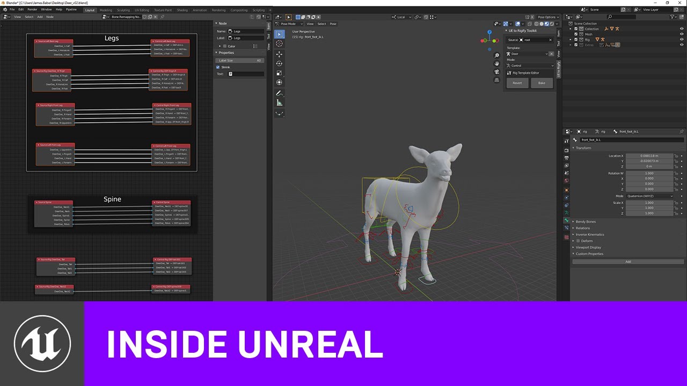This screenshot has width=687, height=386.
Task: Open the UE to Rigify sidebar tab
Action: [x=559, y=69]
